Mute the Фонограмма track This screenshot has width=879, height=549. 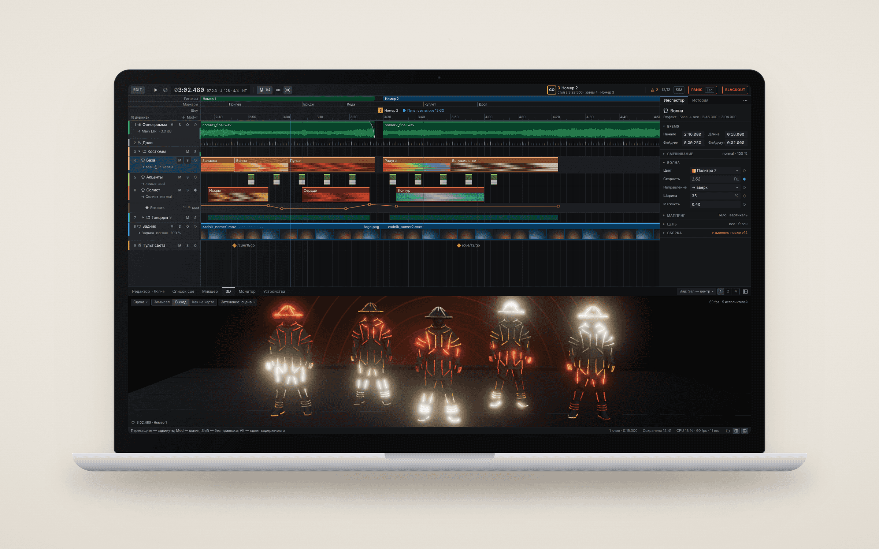click(x=172, y=125)
